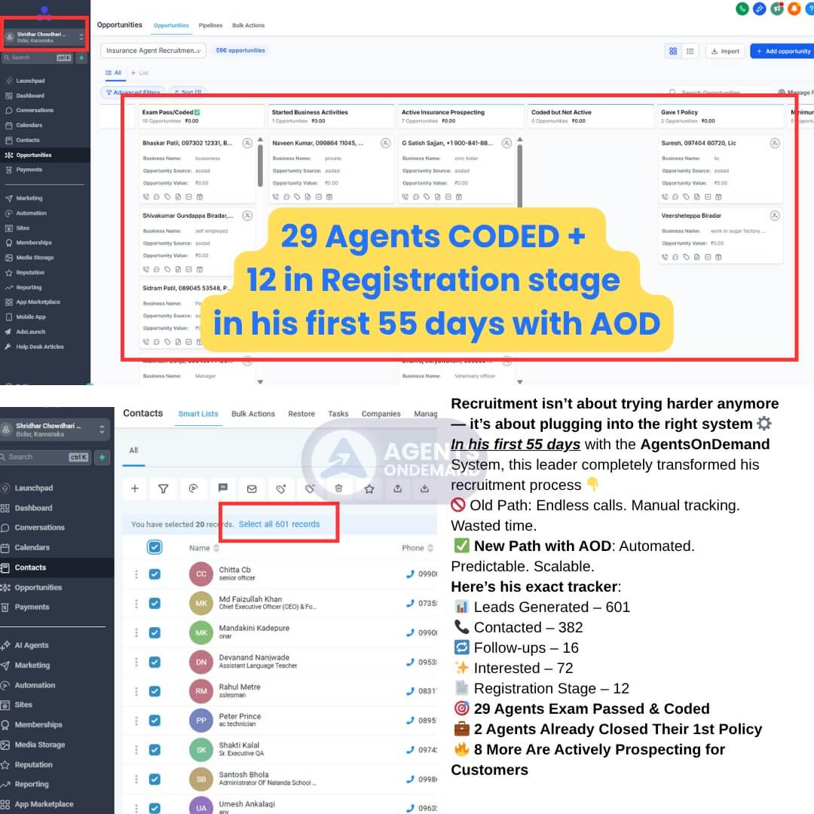The width and height of the screenshot is (814, 814).
Task: Click the star review icon in Contacts toolbar
Action: click(369, 488)
